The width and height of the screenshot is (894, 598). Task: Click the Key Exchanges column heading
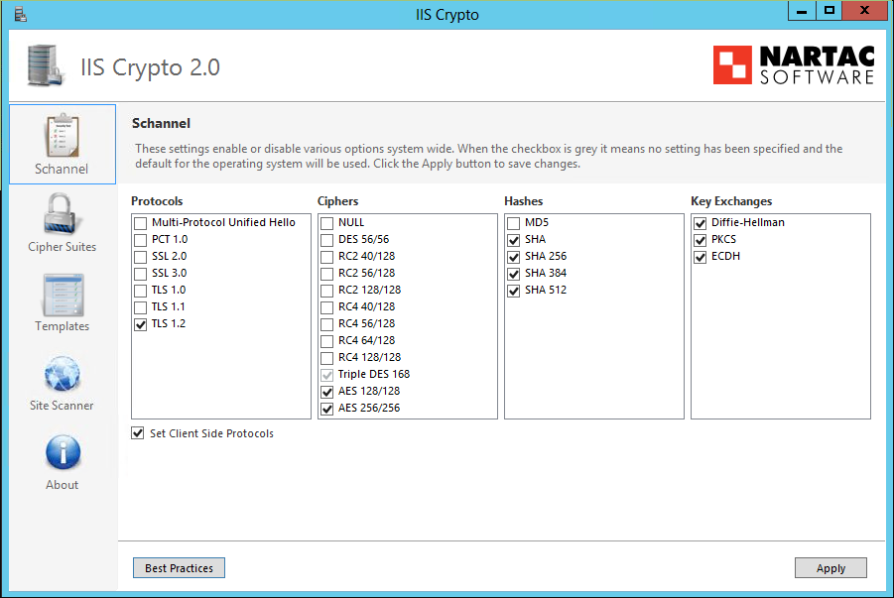(x=731, y=201)
